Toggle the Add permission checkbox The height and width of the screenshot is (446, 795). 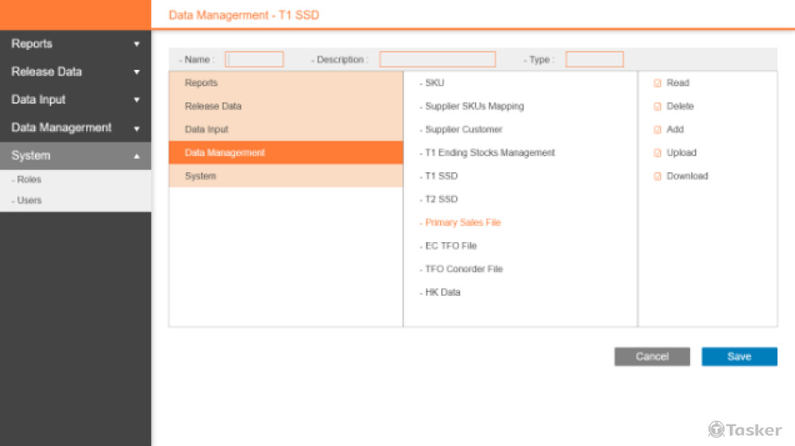[x=657, y=130]
